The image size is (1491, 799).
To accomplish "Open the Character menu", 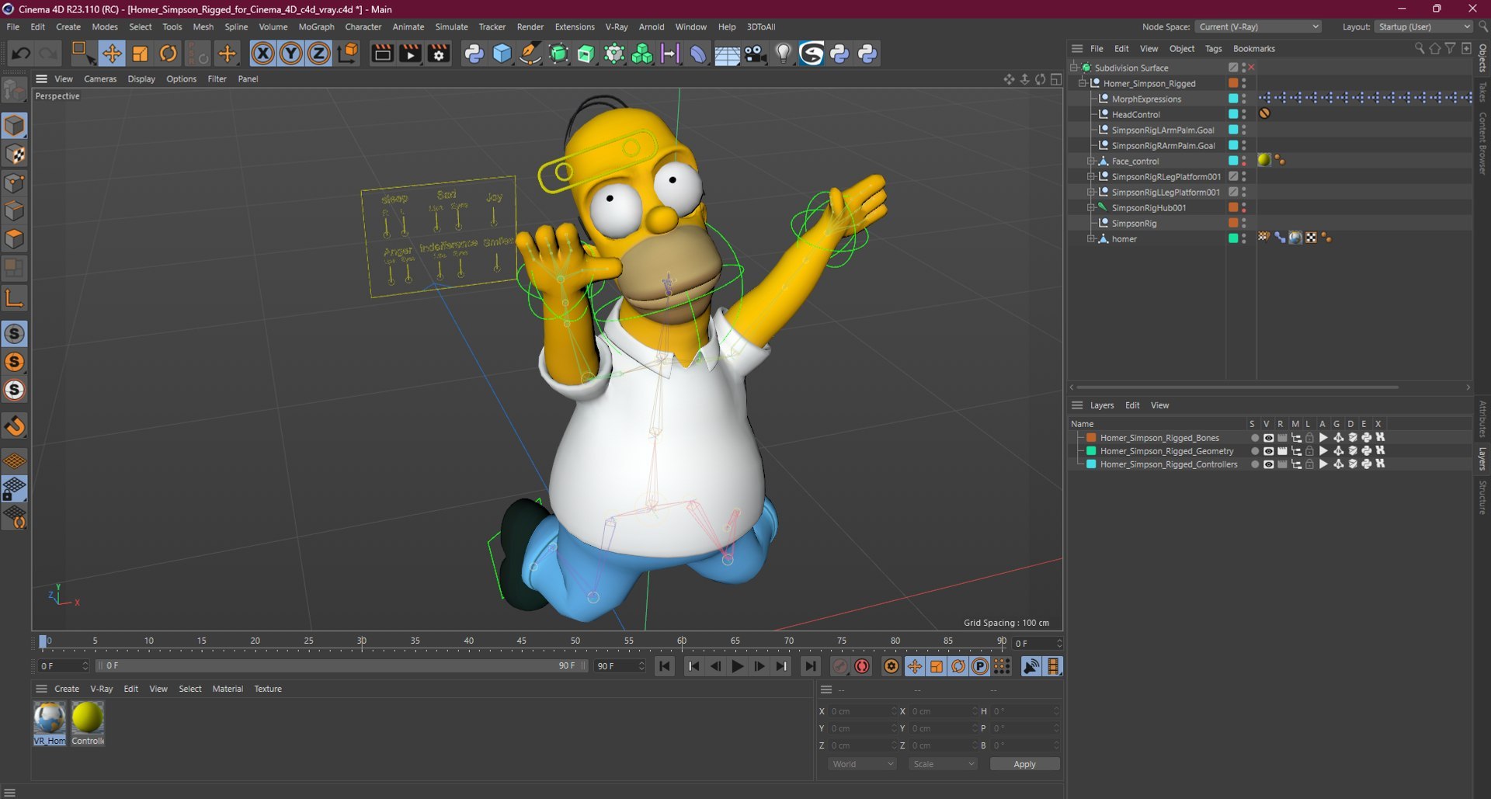I will [x=363, y=26].
